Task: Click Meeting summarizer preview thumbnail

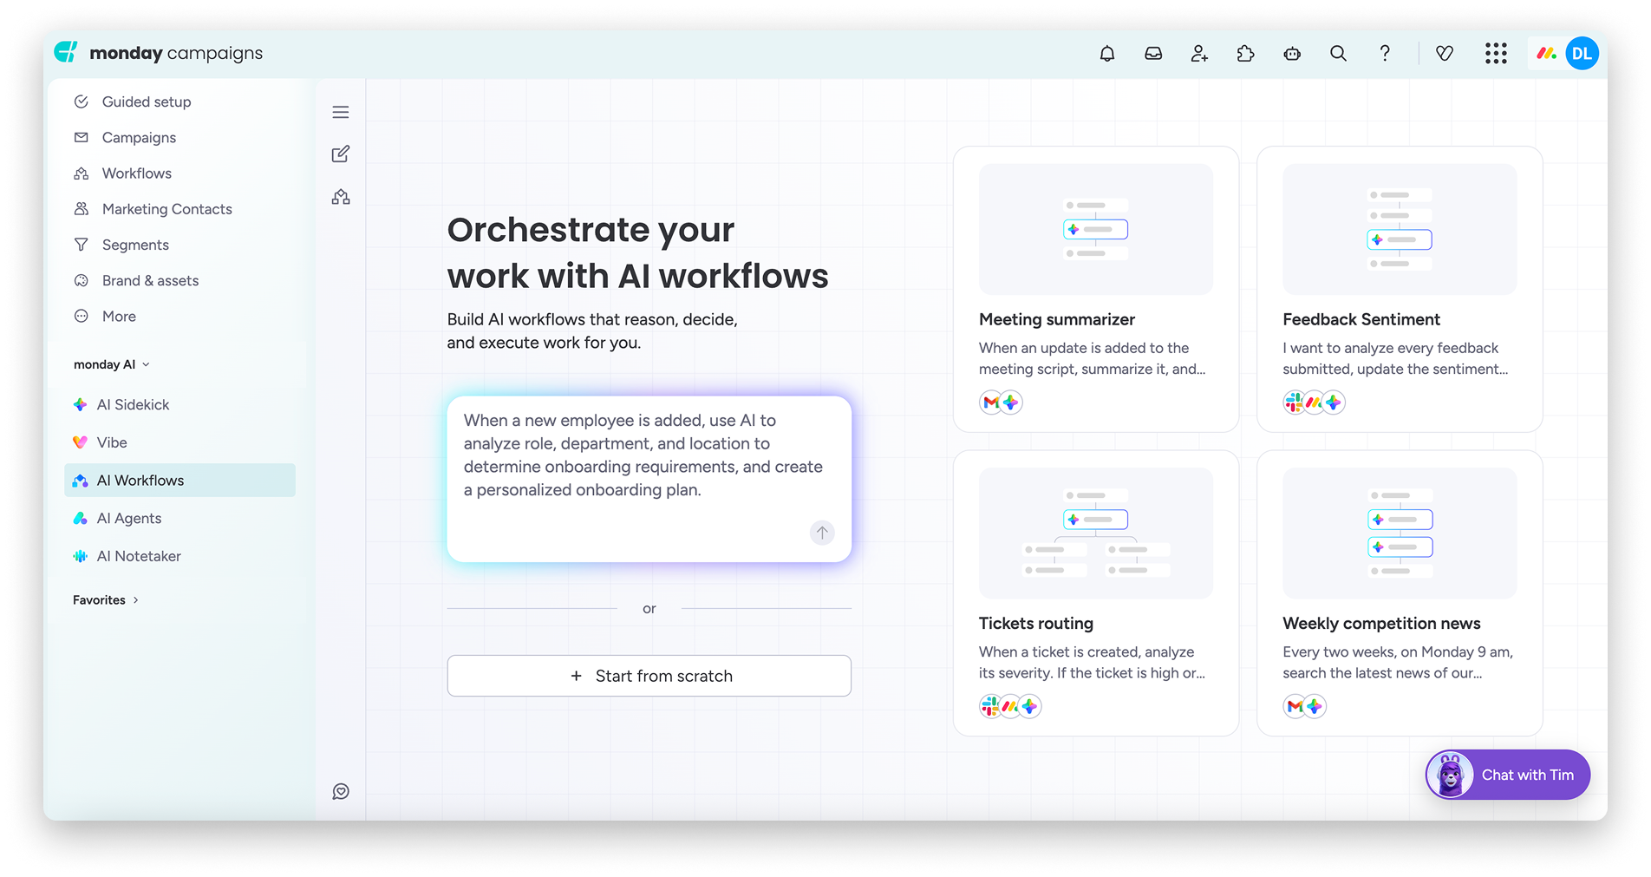Action: [x=1096, y=230]
